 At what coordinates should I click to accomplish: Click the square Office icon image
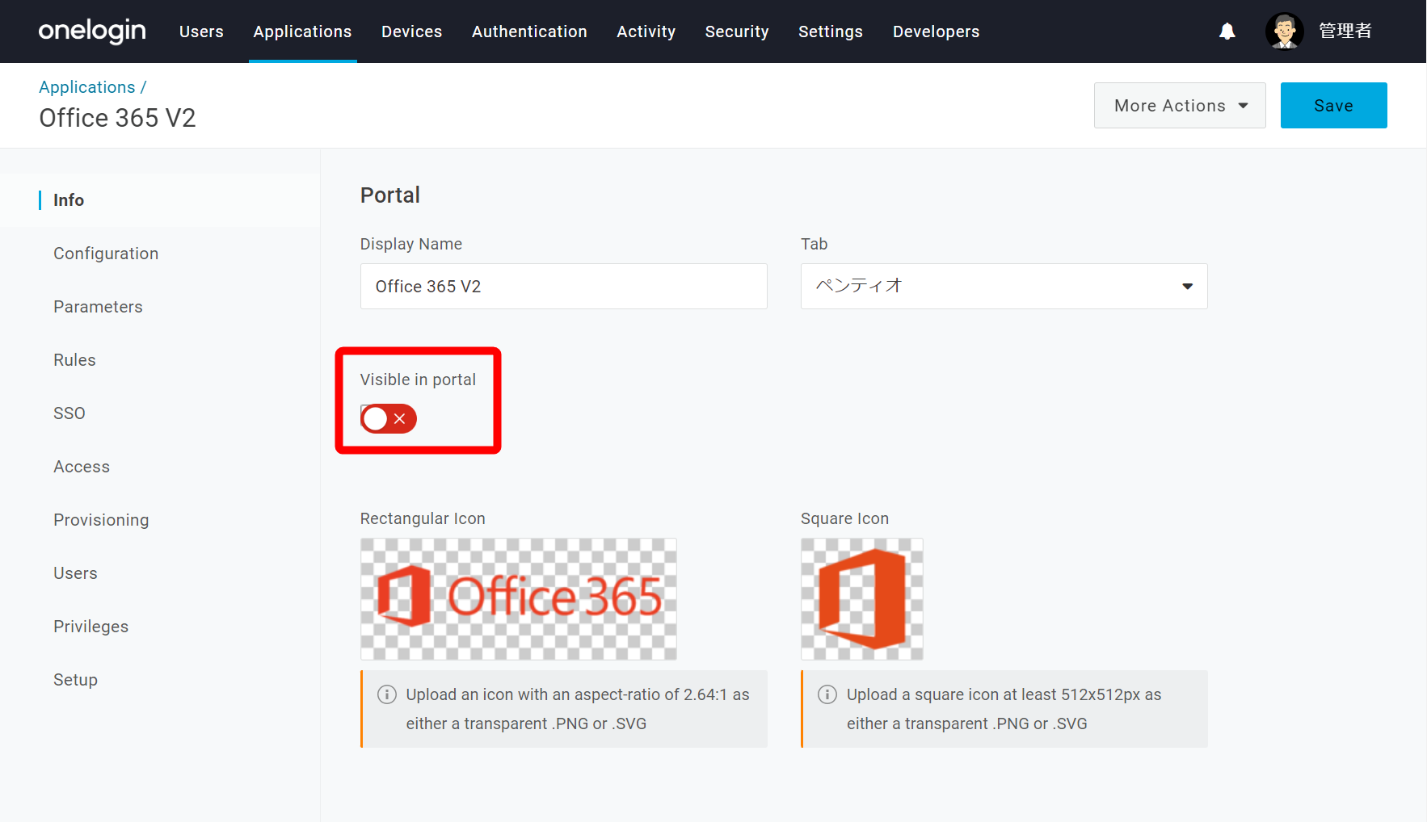coord(862,599)
